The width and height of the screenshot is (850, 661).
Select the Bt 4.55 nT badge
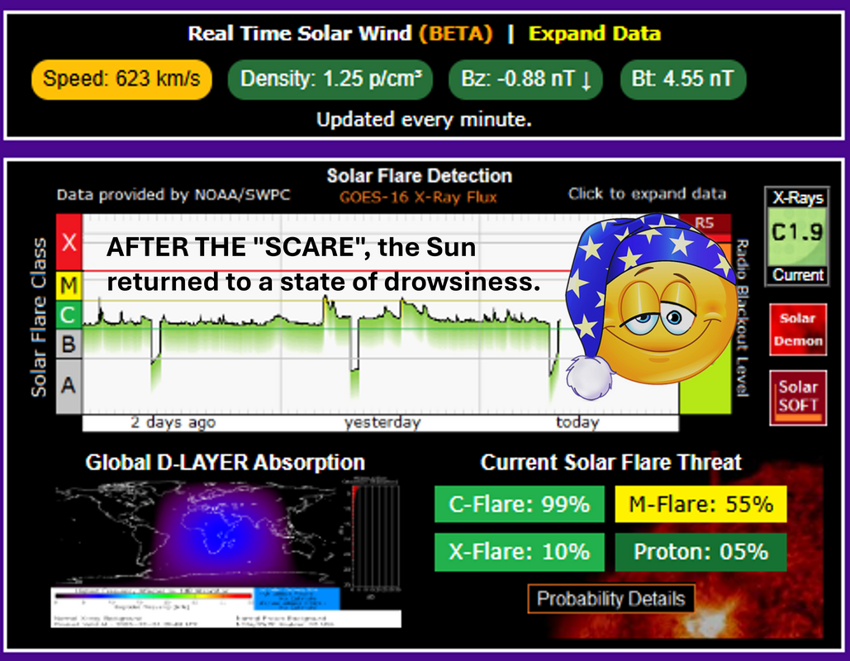[x=682, y=79]
